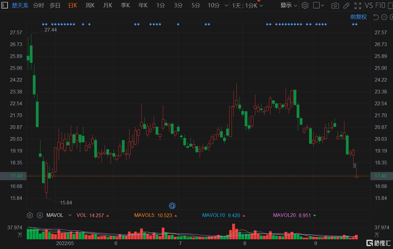The image size is (393, 249).
Task: Click the 24.22 label on the right axis
Action: tap(381, 80)
